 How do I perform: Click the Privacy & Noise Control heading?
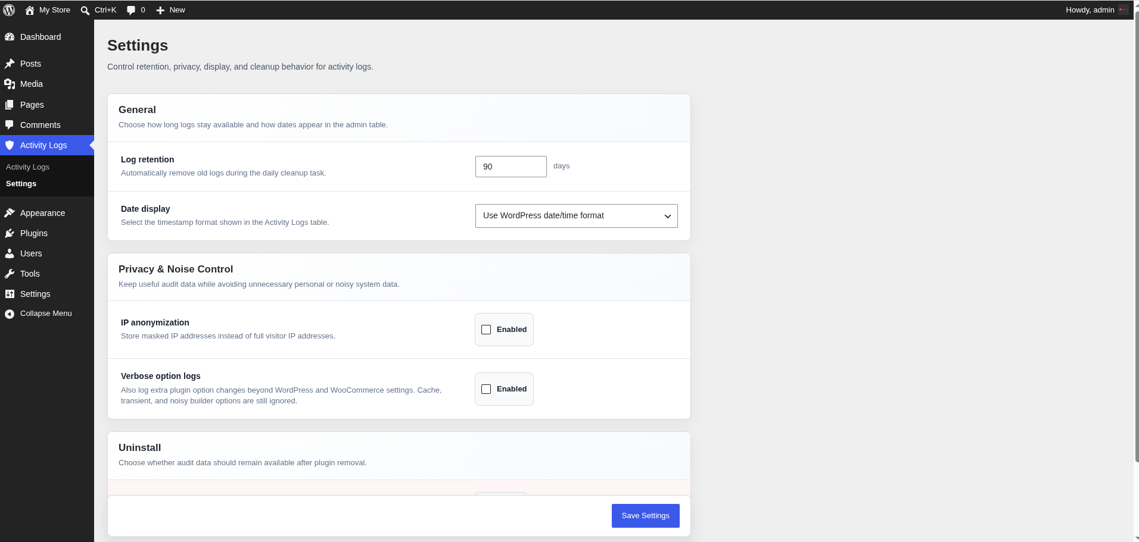pos(176,270)
